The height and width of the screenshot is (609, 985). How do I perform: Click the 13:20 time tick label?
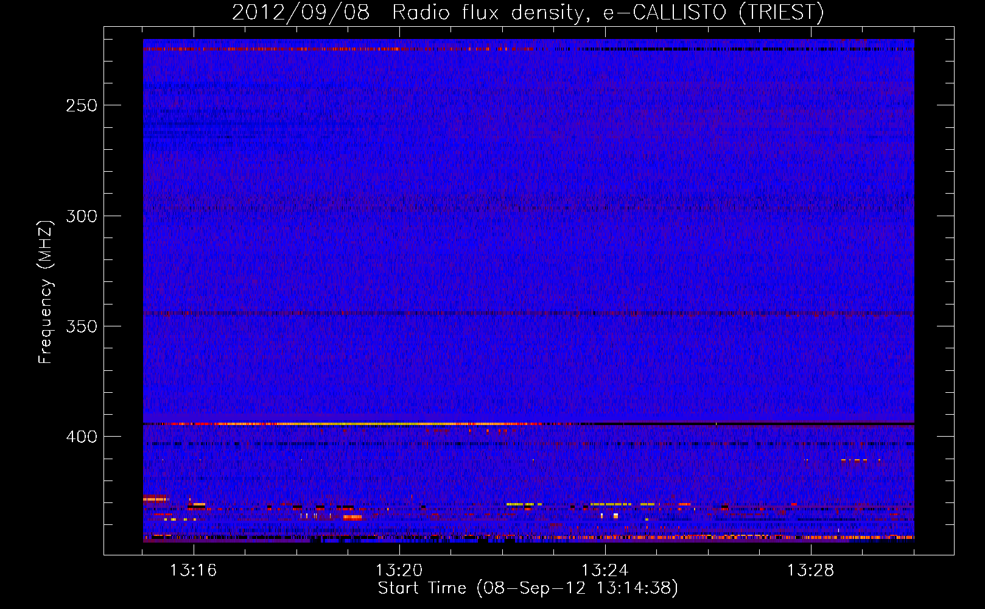(x=399, y=570)
